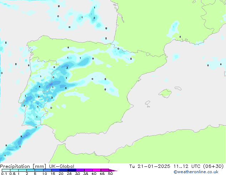The image size is (226, 175).
Task: Click the "11..12 UTC" time text
Action: coord(187,166)
